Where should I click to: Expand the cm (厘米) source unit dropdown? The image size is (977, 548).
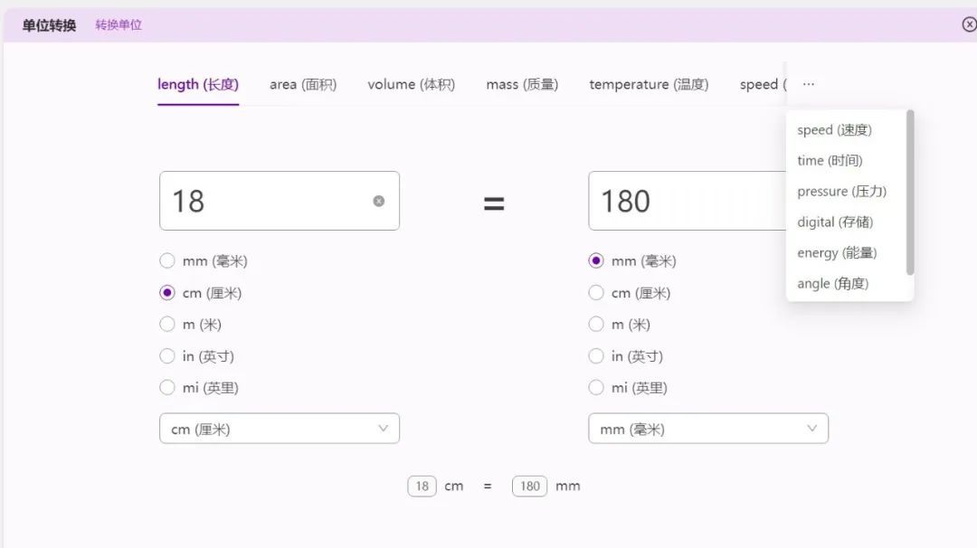click(x=279, y=429)
